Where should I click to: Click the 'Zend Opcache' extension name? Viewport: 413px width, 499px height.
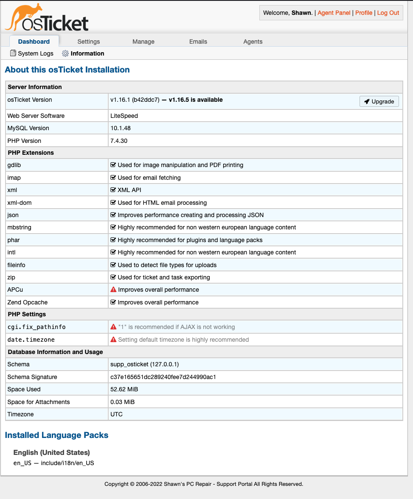[x=28, y=302]
